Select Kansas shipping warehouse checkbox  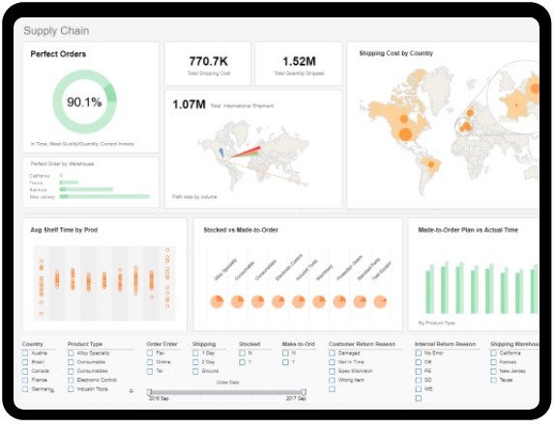pos(494,362)
